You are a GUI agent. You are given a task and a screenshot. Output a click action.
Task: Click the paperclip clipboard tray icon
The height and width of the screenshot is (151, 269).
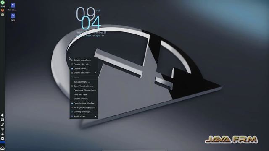pyautogui.click(x=3, y=125)
